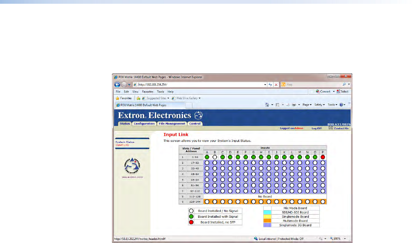The width and height of the screenshot is (419, 243).
Task: Click the Local intranet globe icon
Action: coord(256,239)
